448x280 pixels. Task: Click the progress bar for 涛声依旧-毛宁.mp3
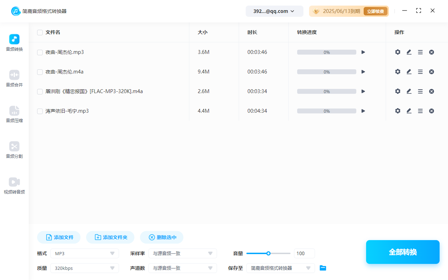point(327,111)
